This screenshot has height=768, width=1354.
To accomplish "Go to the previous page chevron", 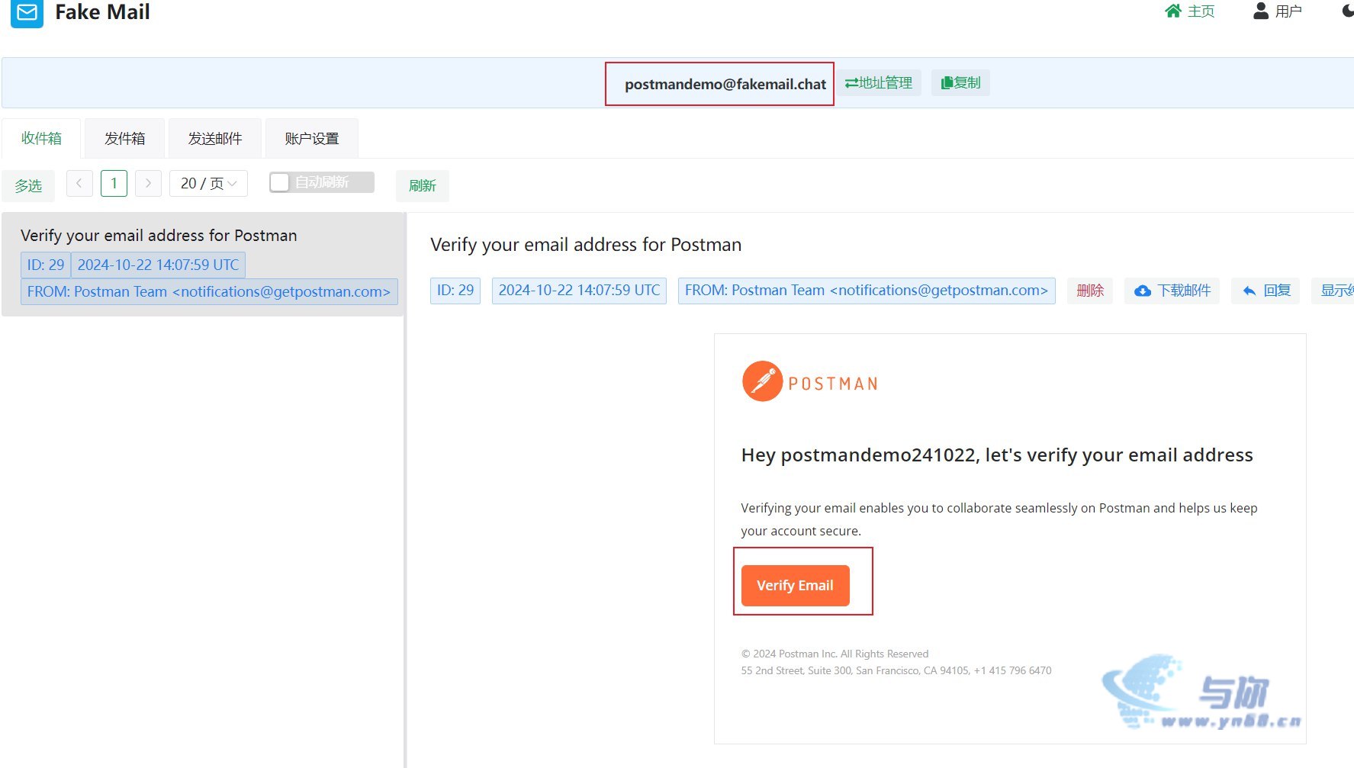I will (79, 183).
